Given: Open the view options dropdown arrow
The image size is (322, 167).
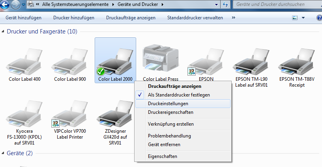Looking at the screenshot, I should click(x=303, y=18).
